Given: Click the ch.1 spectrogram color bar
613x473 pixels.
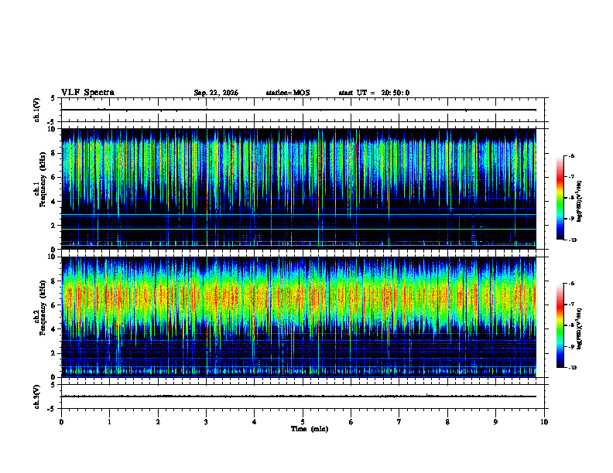Looking at the screenshot, I should point(560,198).
